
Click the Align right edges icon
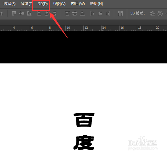[x=54, y=14]
